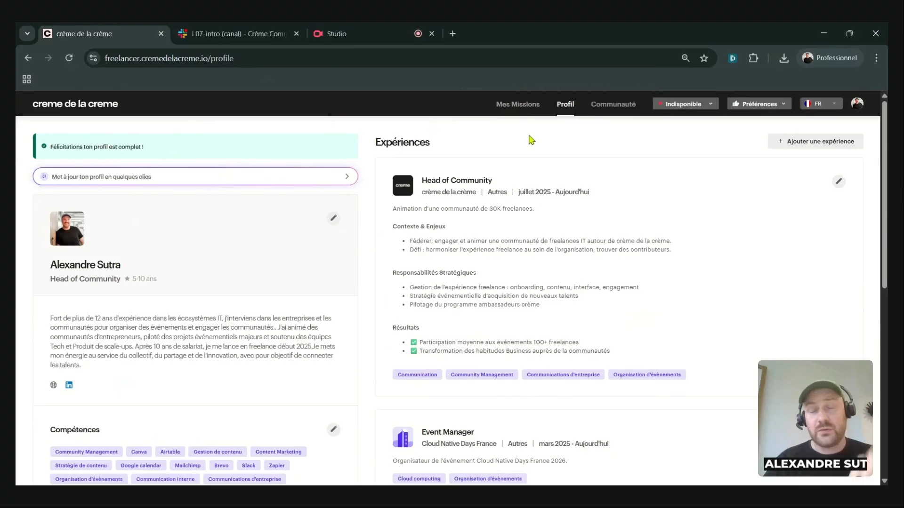Go to Mes Missions tab
This screenshot has height=508, width=904.
tap(517, 104)
